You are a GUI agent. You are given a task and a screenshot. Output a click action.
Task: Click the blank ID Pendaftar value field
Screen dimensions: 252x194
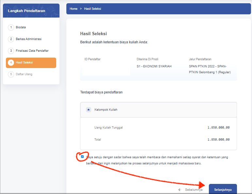(x=106, y=69)
